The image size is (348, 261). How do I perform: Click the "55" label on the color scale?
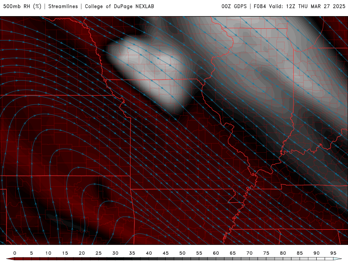point(199,253)
